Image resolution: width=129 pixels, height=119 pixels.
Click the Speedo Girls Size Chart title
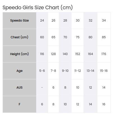[38, 8]
